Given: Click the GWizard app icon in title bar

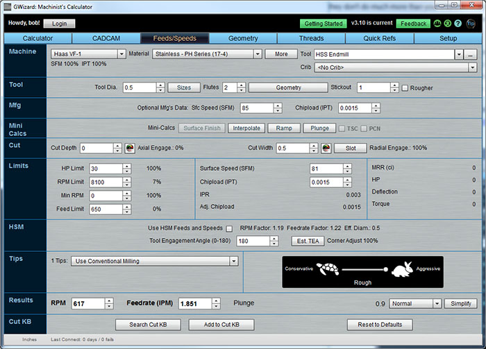Looking at the screenshot, I should coord(8,6).
